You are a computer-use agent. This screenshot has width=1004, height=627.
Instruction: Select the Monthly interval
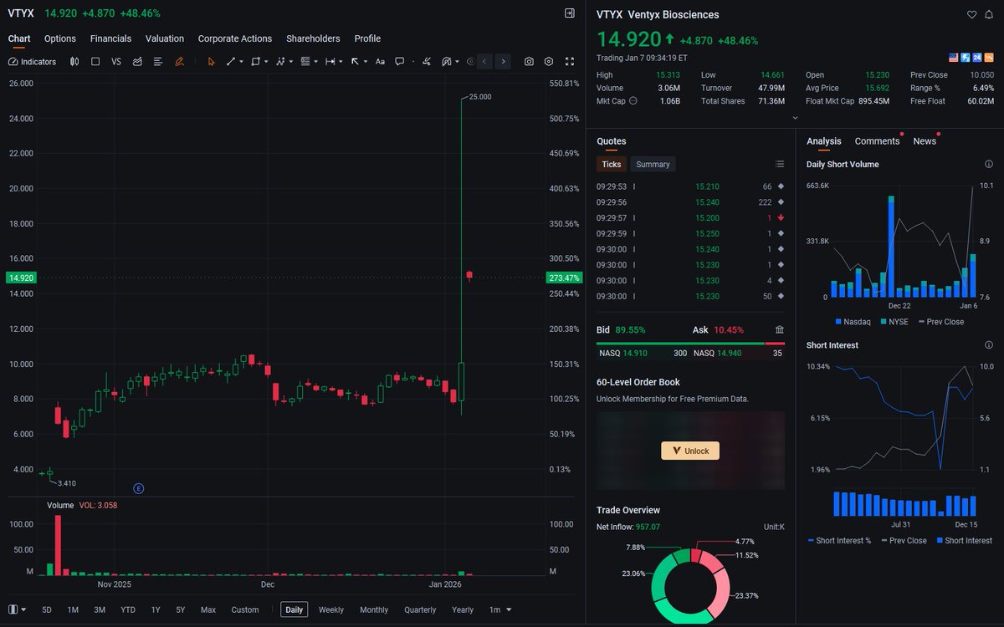[374, 609]
